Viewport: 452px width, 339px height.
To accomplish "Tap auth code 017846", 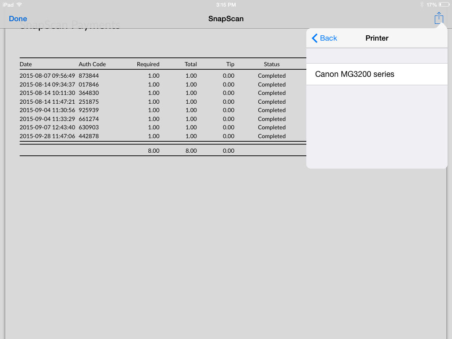I will 89,84.
